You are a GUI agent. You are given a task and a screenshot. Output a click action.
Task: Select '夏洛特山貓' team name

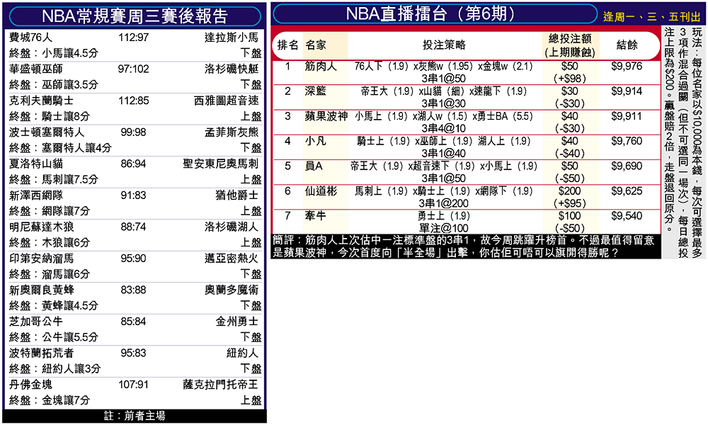point(35,164)
